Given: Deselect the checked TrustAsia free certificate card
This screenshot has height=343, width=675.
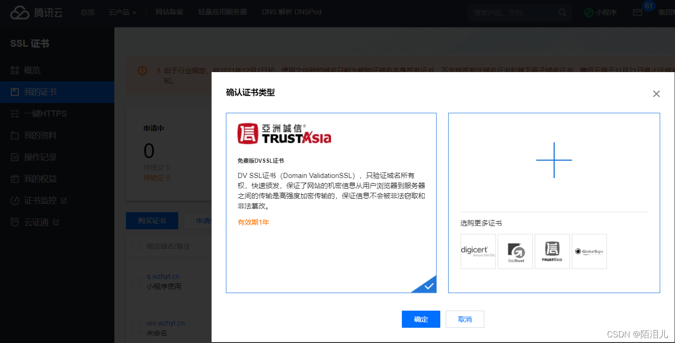Looking at the screenshot, I should point(331,202).
